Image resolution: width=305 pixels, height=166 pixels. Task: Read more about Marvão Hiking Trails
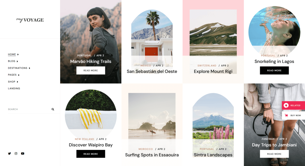click(91, 70)
